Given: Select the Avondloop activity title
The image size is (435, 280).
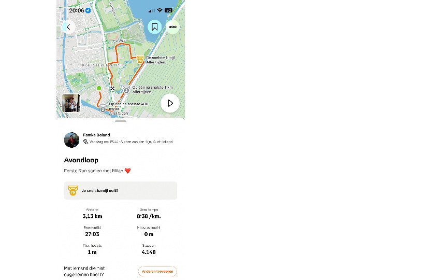Looking at the screenshot, I should tap(81, 160).
